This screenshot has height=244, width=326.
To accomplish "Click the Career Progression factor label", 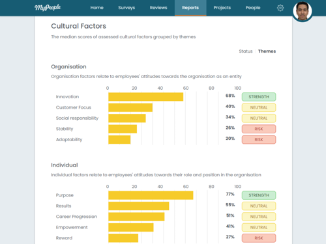I will 76,217.
